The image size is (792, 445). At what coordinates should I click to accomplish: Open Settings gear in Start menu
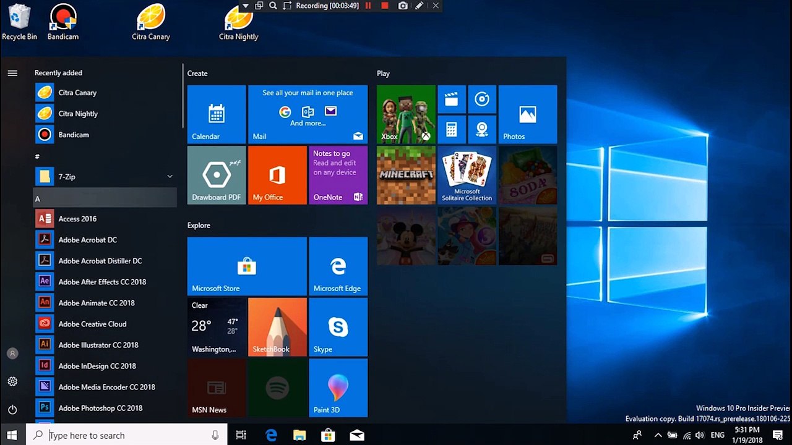point(12,381)
